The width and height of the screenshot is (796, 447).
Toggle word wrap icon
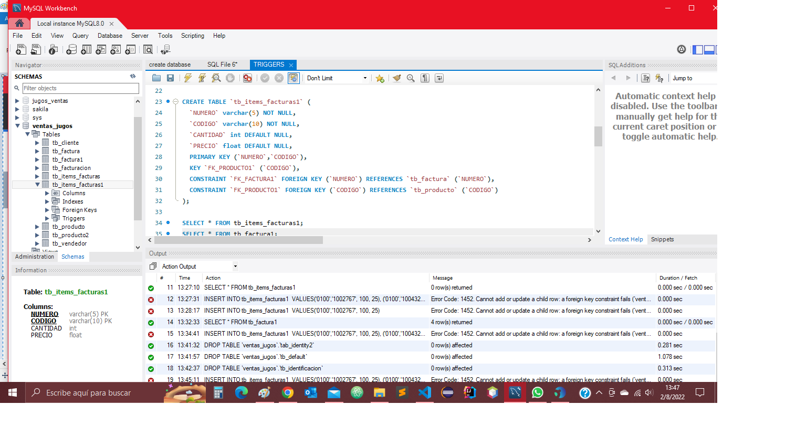(x=439, y=78)
